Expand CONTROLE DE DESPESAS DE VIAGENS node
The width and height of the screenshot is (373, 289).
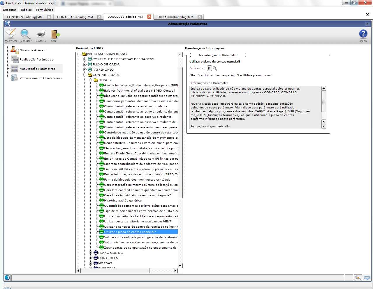point(85,59)
